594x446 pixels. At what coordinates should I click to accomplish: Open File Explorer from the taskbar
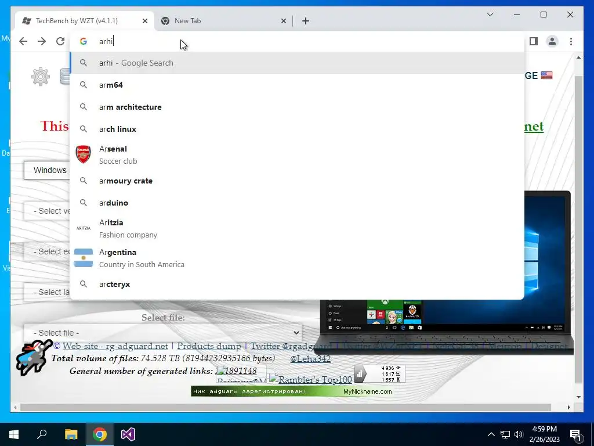pyautogui.click(x=71, y=434)
